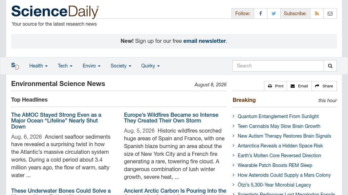
Task: Click Environmental Science News title
Action: click(x=58, y=84)
